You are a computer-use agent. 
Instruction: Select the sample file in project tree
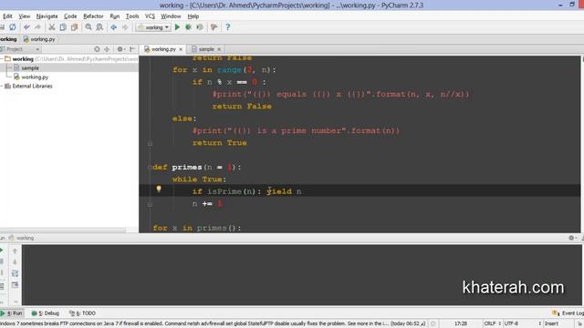click(x=30, y=68)
